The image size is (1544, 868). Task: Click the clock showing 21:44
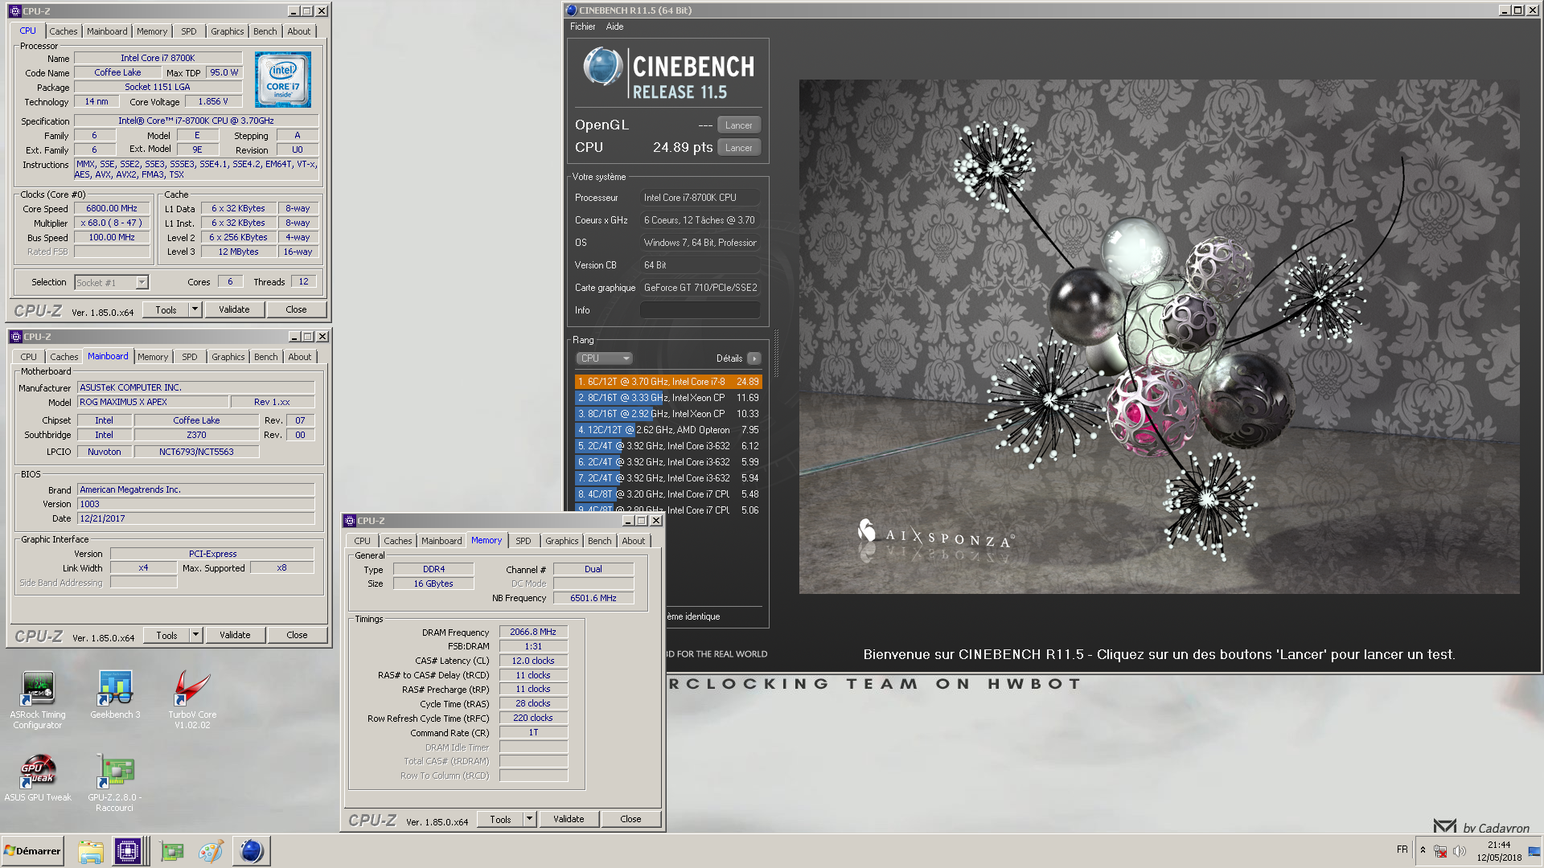[x=1498, y=845]
